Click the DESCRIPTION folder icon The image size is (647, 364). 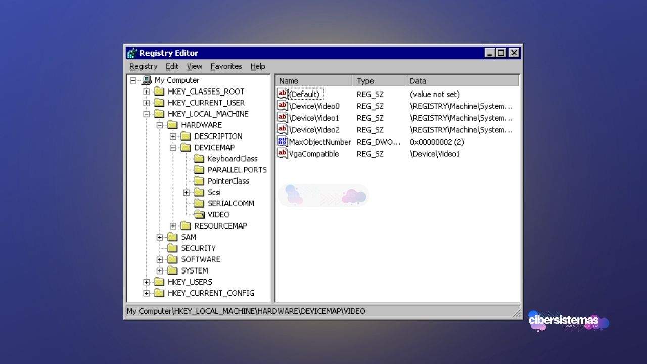[186, 136]
